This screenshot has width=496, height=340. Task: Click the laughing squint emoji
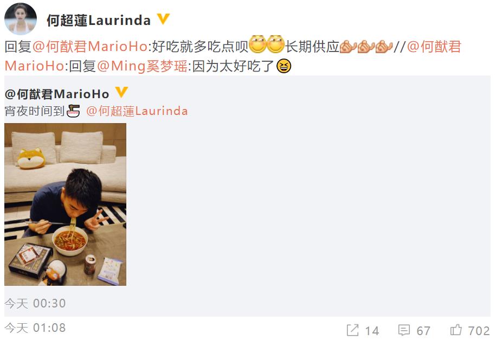click(x=284, y=66)
